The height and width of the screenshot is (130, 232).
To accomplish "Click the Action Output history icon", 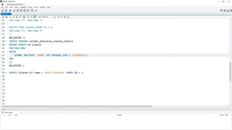I will click(3, 112).
